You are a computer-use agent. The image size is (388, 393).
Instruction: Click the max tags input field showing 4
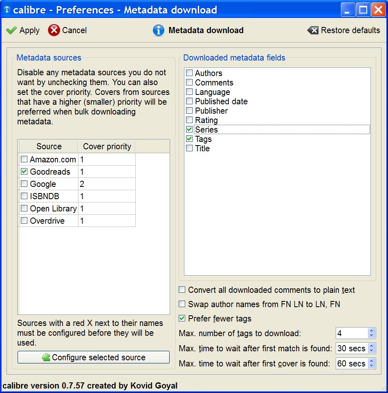352,333
